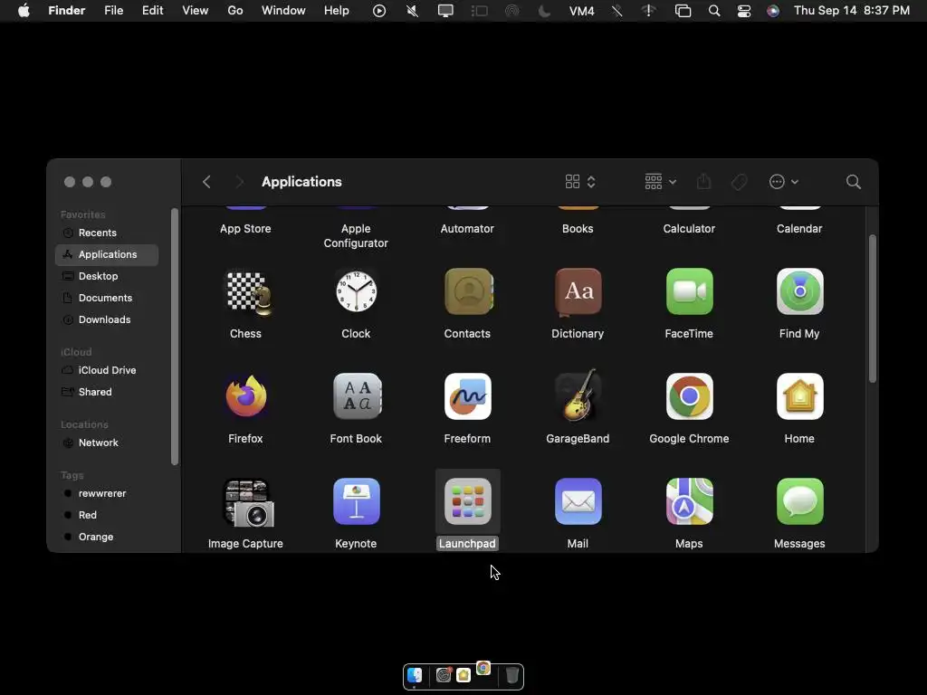Click the Messages app icon
The width and height of the screenshot is (927, 695).
pos(799,501)
